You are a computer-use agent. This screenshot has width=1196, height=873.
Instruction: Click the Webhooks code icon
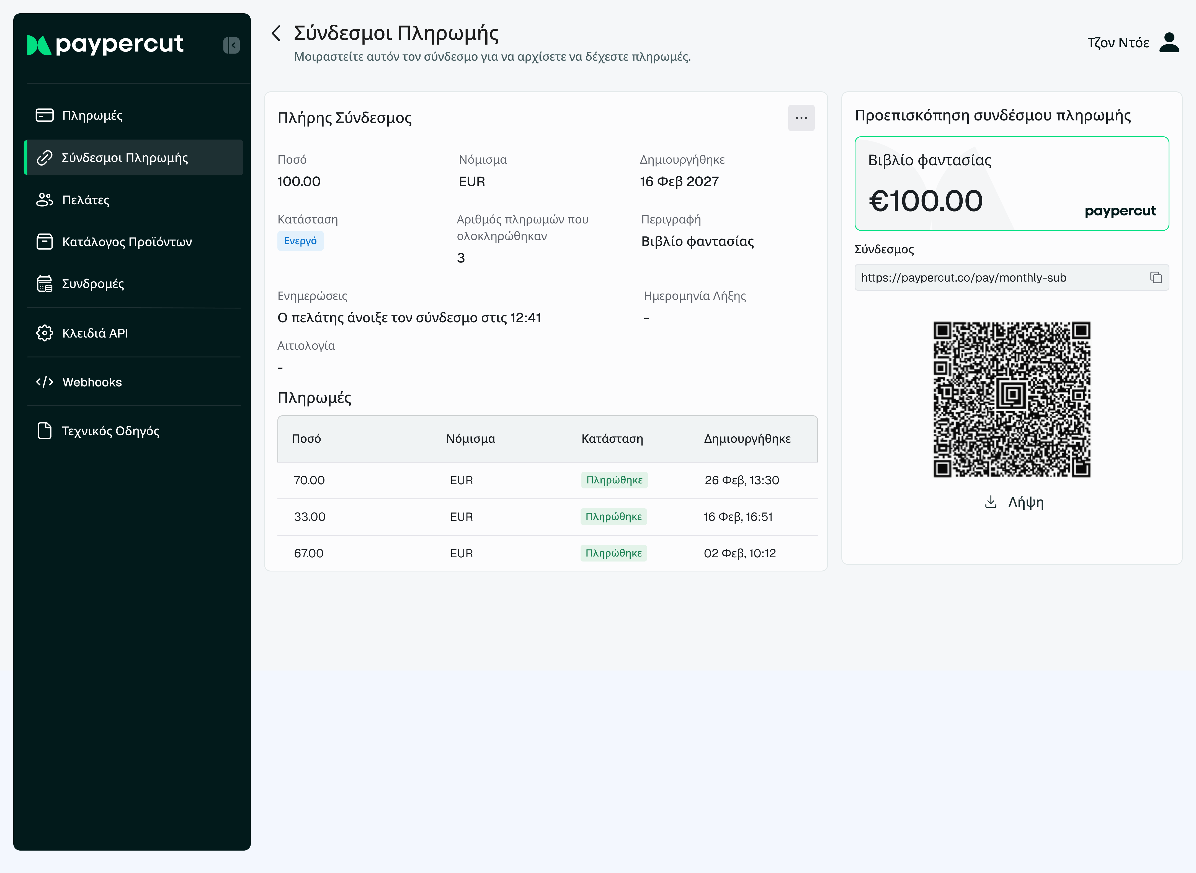(44, 382)
